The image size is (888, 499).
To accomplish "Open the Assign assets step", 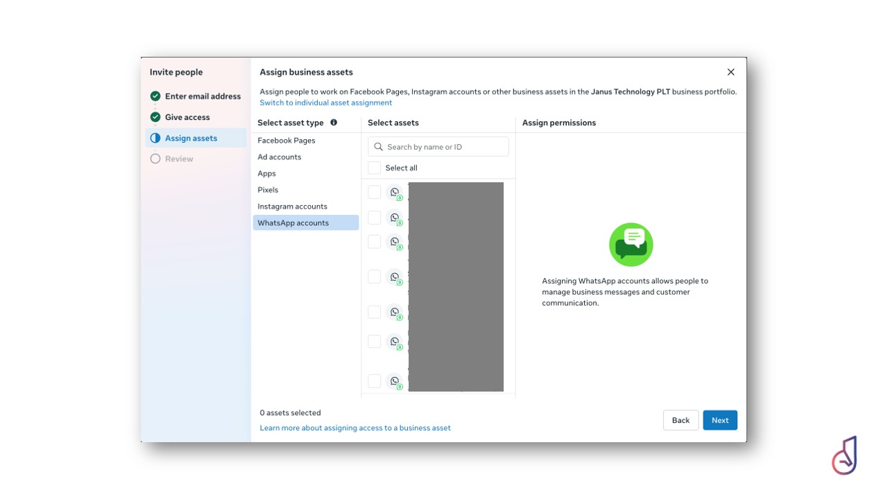I will pyautogui.click(x=196, y=138).
